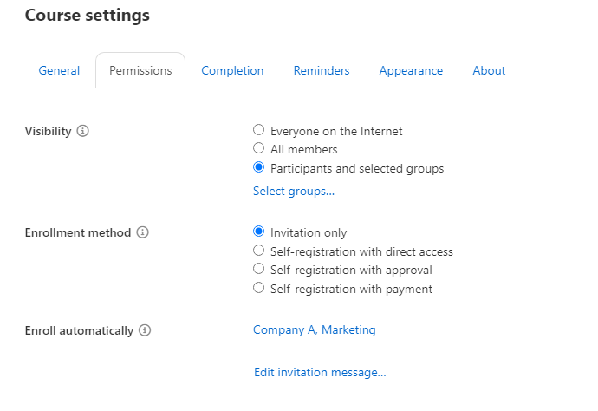
Task: Choose All members visibility
Action: [x=258, y=149]
